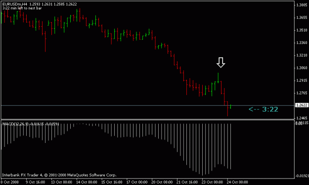Click the '20 Oct 08:00' time label
This screenshot has width=309, height=185.
tap(162, 182)
